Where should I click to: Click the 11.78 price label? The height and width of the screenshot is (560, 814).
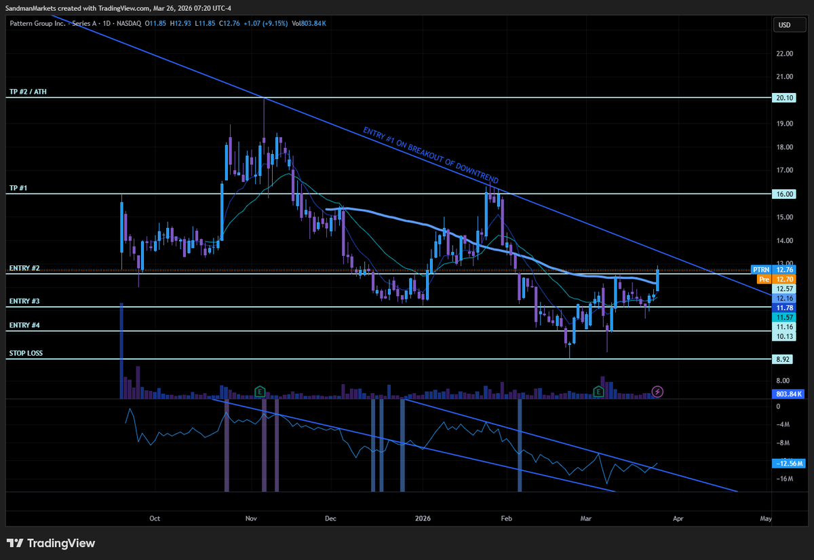(x=785, y=307)
